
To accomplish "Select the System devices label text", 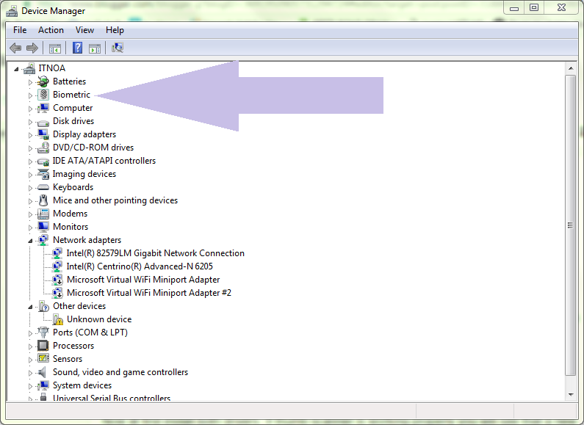I will 82,385.
